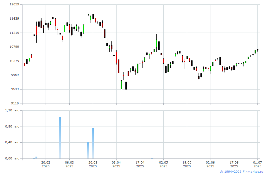This screenshot has height=174, width=266.
Task: Click the volume bar at 20.03 2025
Action: (x=93, y=143)
